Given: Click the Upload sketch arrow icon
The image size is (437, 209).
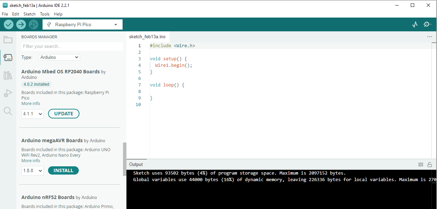Looking at the screenshot, I should [21, 24].
